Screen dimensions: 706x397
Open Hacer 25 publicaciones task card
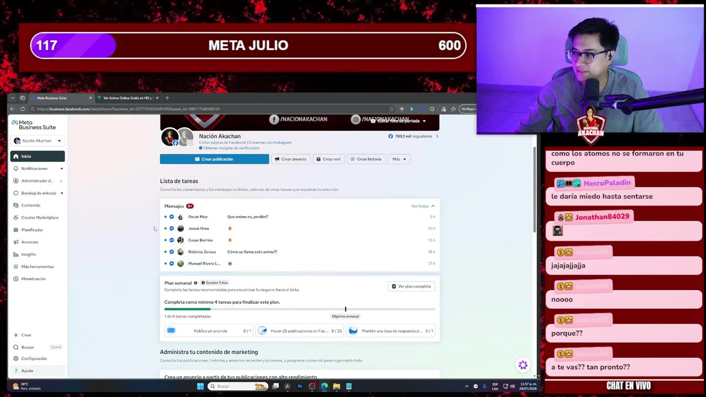pos(300,331)
